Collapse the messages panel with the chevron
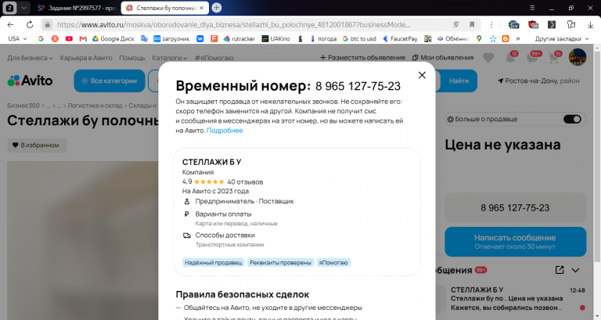The height and width of the screenshot is (320, 601). [575, 270]
